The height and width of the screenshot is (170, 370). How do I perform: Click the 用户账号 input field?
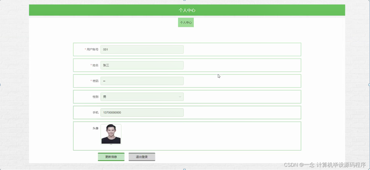(x=142, y=49)
